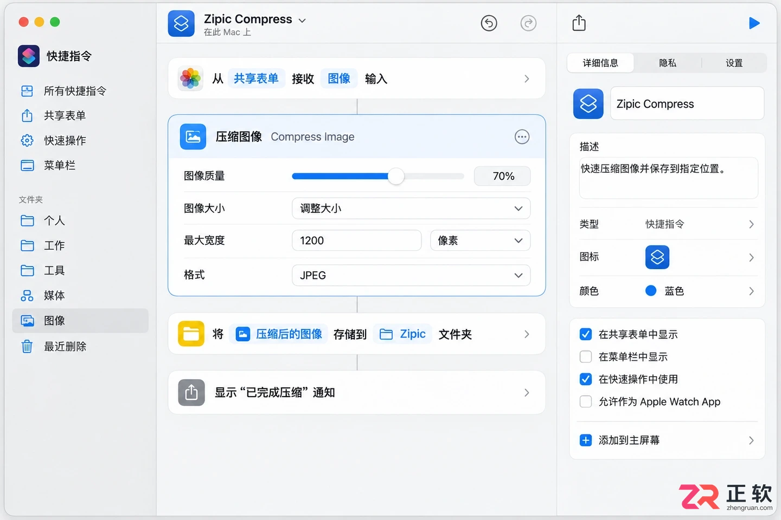Select the 图像 folder
The image size is (781, 520).
coord(80,321)
